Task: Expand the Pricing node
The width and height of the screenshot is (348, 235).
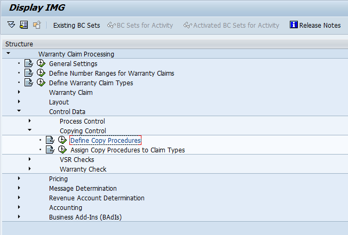Action: (x=19, y=179)
